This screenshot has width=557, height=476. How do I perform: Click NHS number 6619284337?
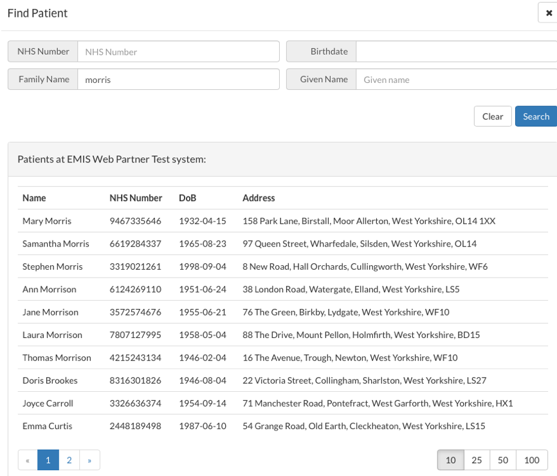pos(135,243)
